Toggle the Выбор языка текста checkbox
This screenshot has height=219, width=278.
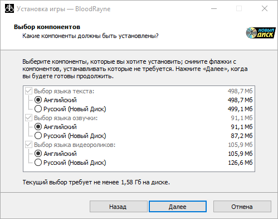[x=28, y=91]
